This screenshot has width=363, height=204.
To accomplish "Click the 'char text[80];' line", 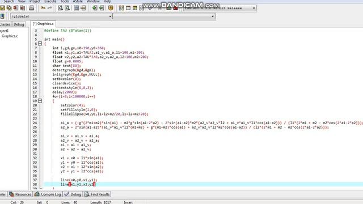I will (66, 66).
